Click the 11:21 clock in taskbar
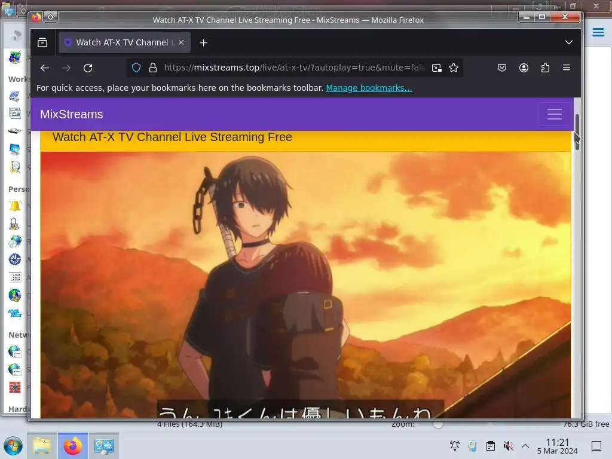Screen dimensions: 612x459 (x=557, y=442)
